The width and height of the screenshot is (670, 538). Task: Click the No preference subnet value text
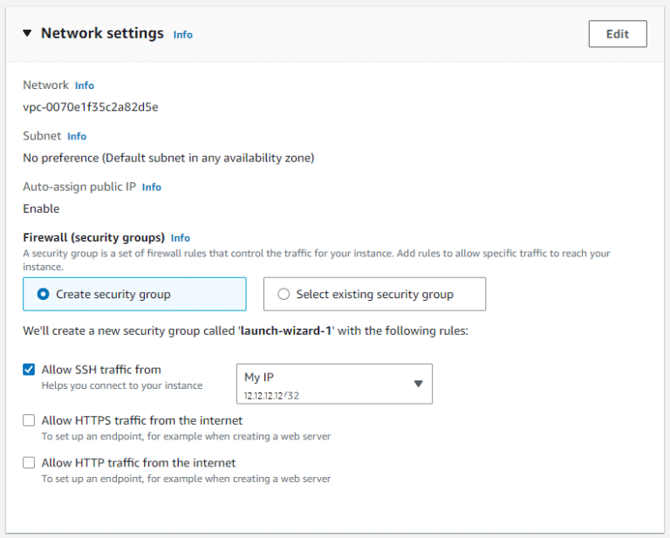tap(168, 158)
